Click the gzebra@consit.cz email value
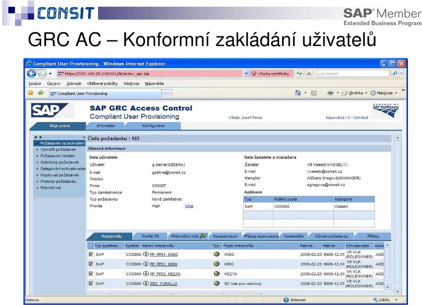Image resolution: width=422 pixels, height=305 pixels. coord(169,172)
